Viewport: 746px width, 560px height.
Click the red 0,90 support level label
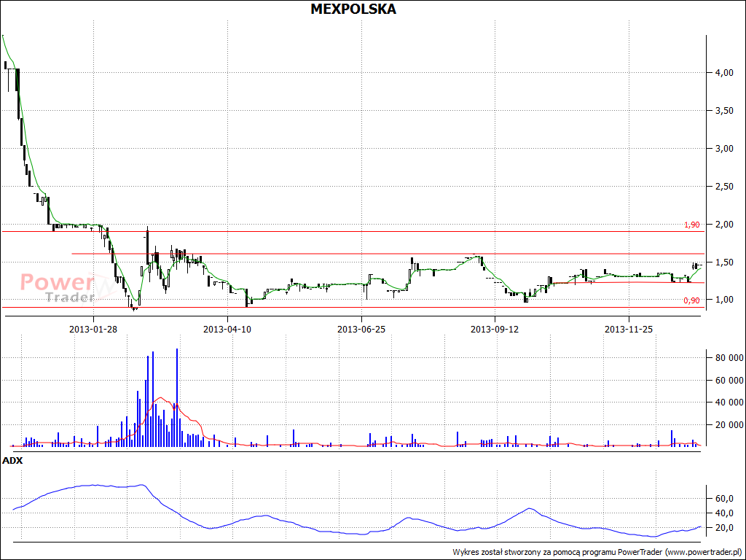(692, 300)
